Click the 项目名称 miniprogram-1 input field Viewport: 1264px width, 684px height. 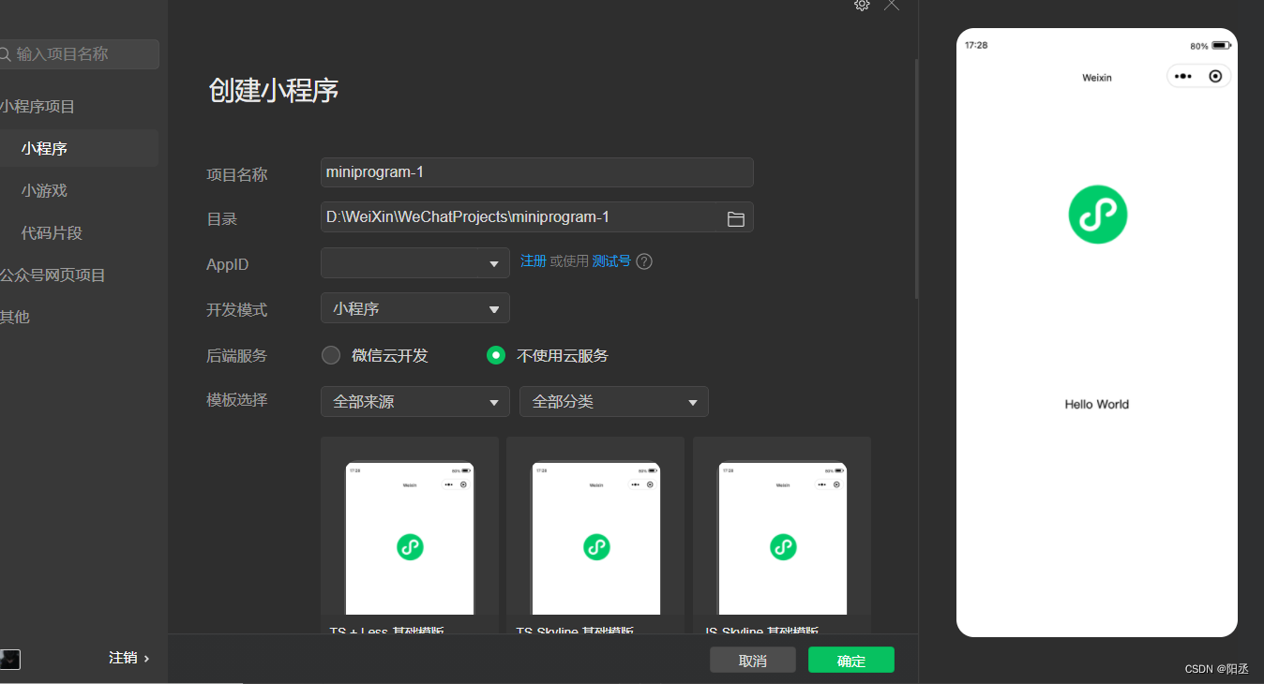pyautogui.click(x=537, y=172)
